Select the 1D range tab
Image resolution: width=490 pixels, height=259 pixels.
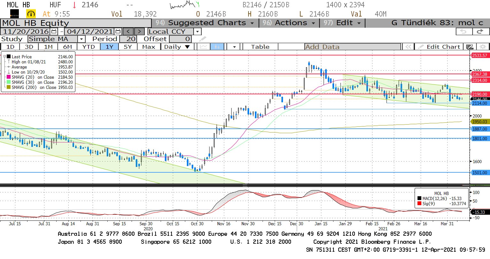(11, 47)
